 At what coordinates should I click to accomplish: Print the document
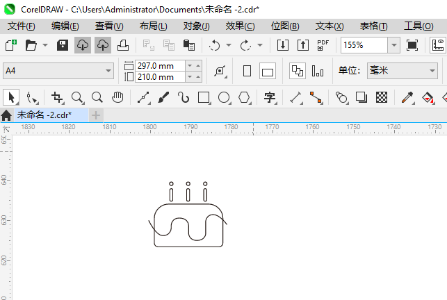click(x=123, y=45)
